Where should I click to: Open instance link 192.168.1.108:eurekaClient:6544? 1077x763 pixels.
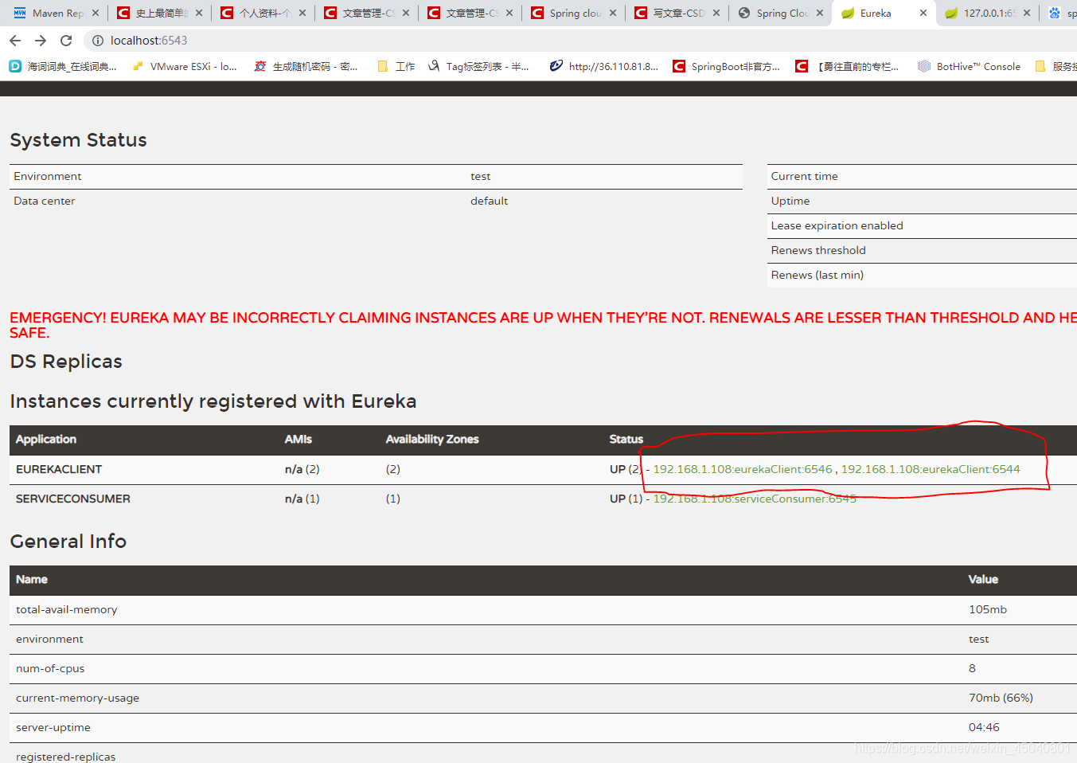pyautogui.click(x=931, y=469)
